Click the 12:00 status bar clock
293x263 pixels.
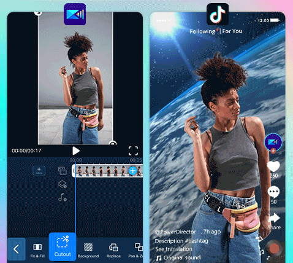pos(263,20)
